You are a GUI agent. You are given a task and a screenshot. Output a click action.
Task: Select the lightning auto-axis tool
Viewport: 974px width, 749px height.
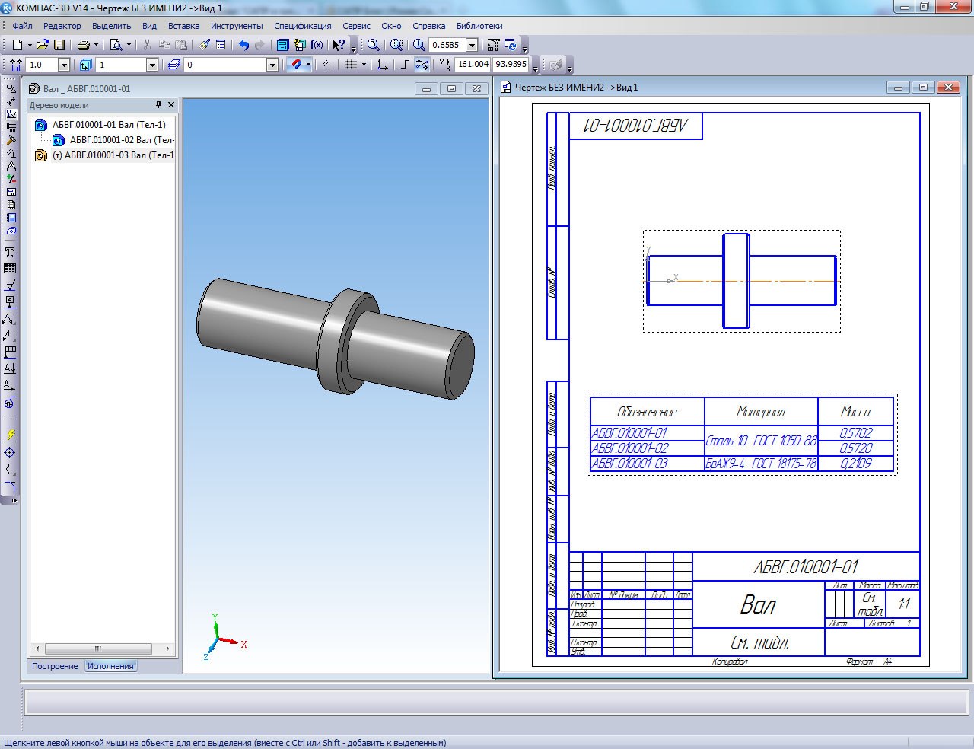coord(10,435)
